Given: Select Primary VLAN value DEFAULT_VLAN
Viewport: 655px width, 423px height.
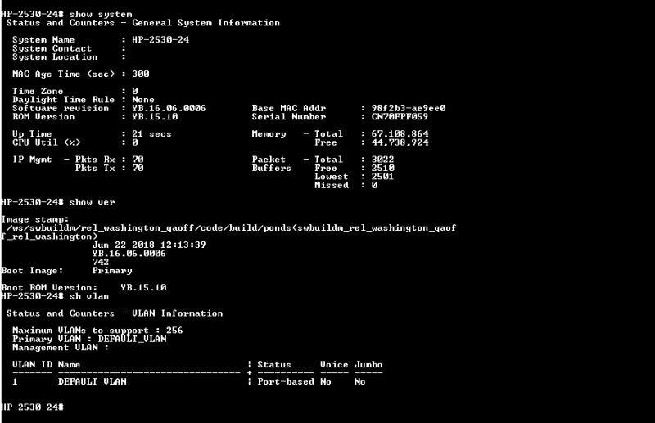Looking at the screenshot, I should 132,339.
